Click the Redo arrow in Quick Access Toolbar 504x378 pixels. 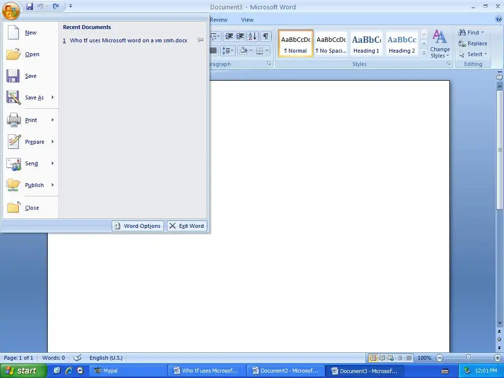click(x=56, y=6)
